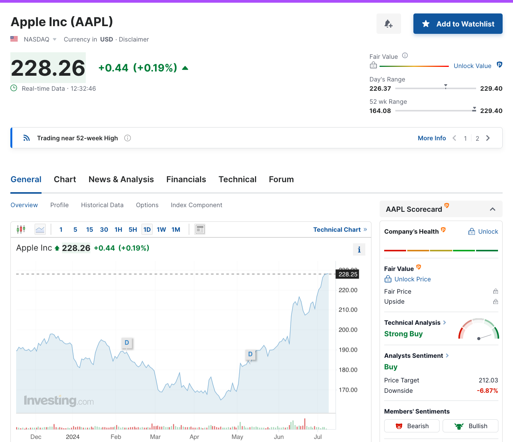Select the Profile sub-tab
Viewport: 513px width, 442px height.
[x=60, y=205]
